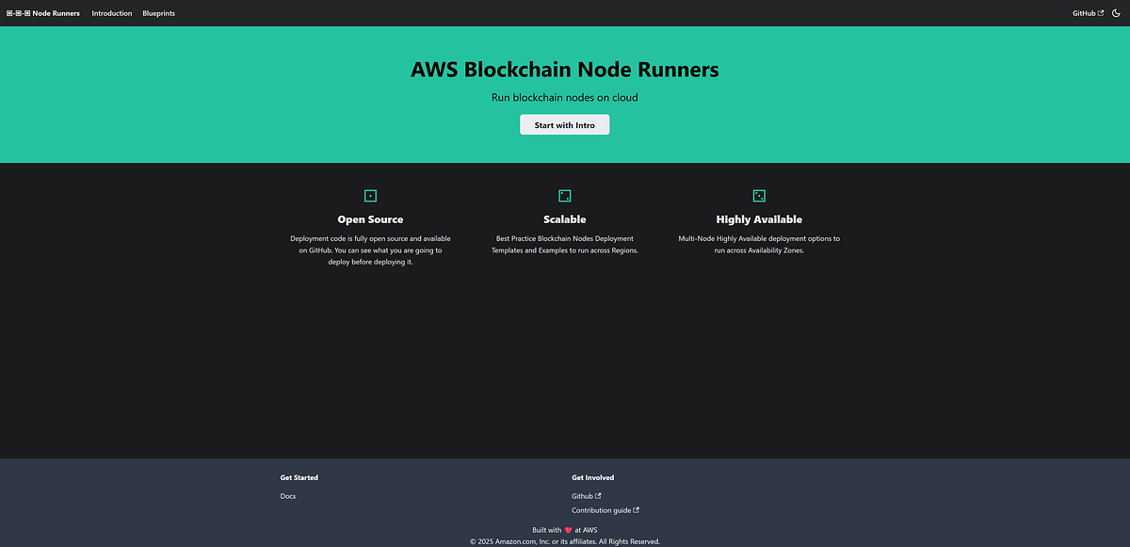
Task: Click the heart icon in the footer
Action: click(x=566, y=529)
